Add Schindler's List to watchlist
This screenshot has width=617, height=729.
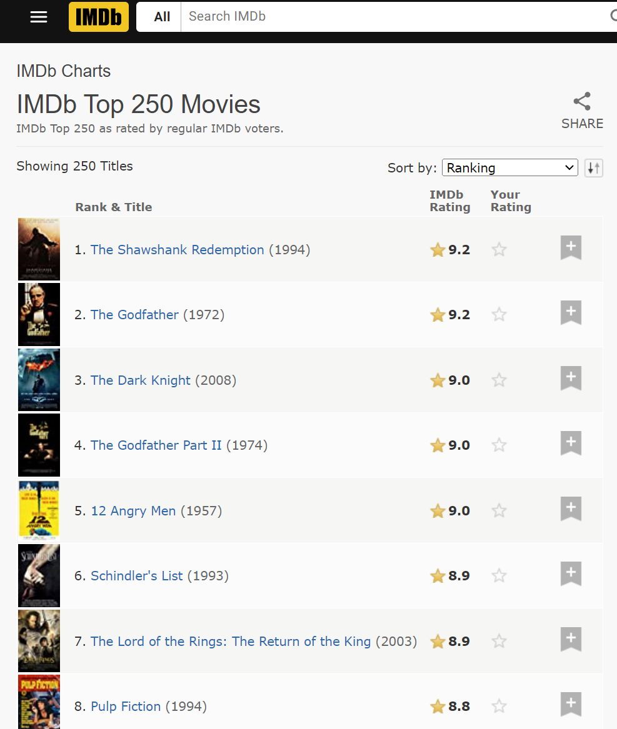coord(571,573)
